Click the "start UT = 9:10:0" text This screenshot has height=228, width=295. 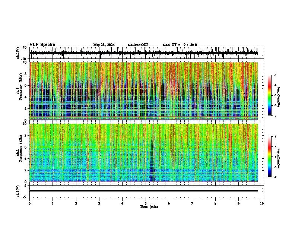click(180, 45)
